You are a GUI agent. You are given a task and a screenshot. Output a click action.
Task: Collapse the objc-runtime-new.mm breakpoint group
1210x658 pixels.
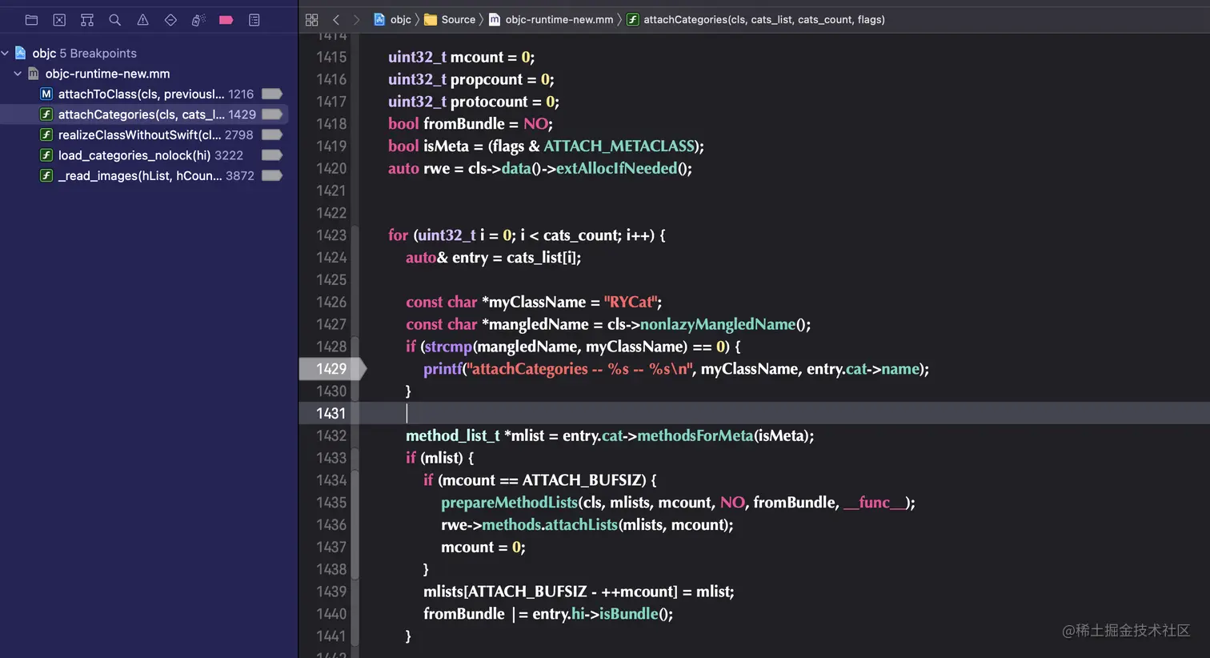pos(18,74)
